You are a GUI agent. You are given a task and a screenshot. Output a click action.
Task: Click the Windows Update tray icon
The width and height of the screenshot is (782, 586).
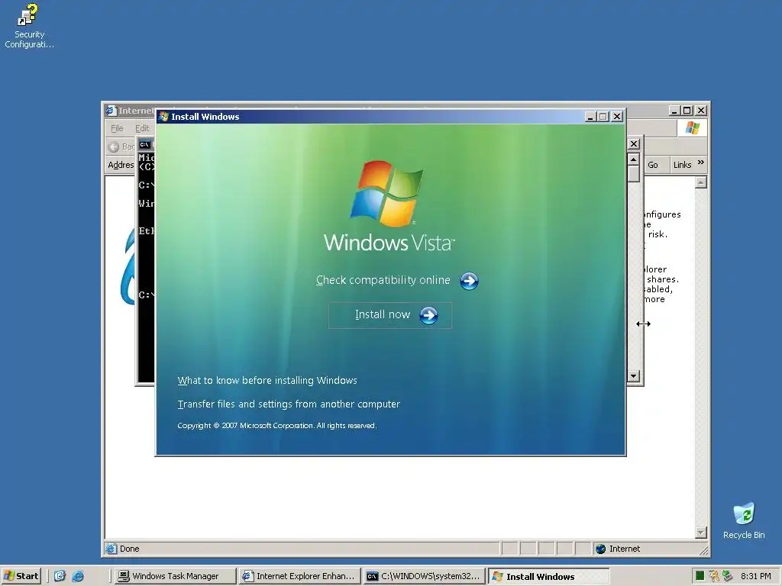(x=714, y=576)
